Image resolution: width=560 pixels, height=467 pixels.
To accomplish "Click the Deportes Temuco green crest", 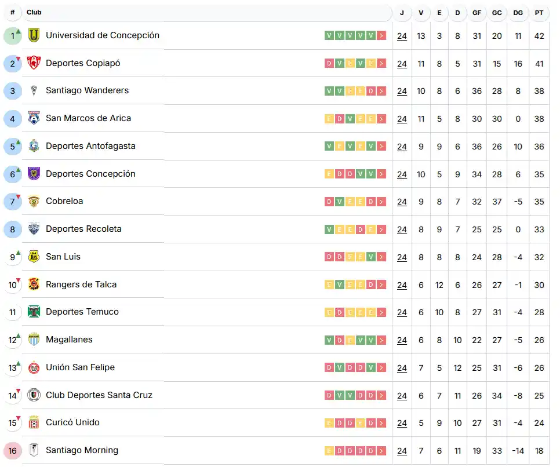I will (x=34, y=312).
